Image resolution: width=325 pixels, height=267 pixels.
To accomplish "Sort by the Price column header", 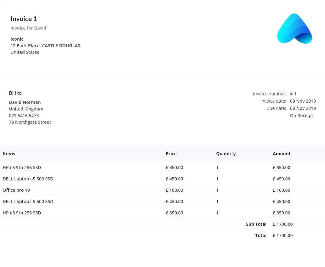I will (171, 154).
